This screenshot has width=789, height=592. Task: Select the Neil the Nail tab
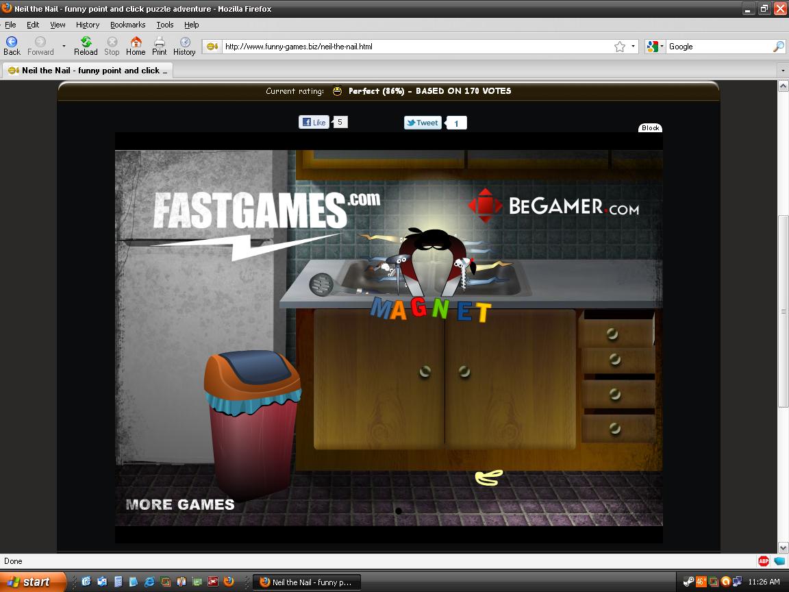[88, 71]
